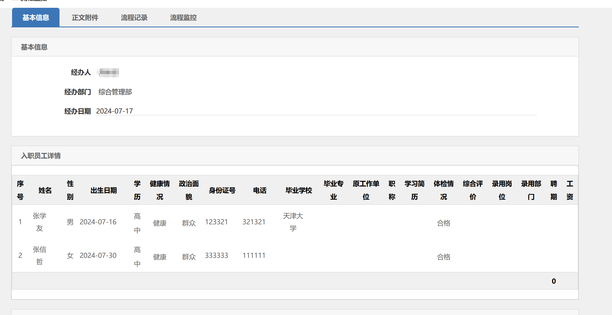The height and width of the screenshot is (315, 612).
Task: Click the 姓名 column header
Action: (x=45, y=191)
